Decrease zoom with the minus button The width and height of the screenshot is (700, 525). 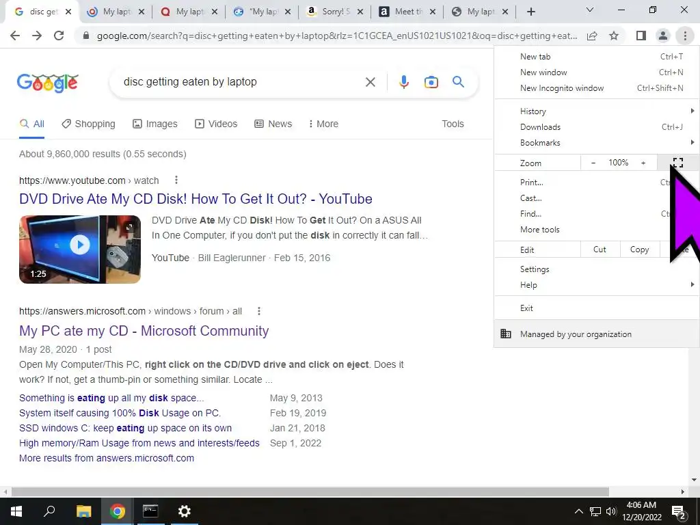point(593,163)
